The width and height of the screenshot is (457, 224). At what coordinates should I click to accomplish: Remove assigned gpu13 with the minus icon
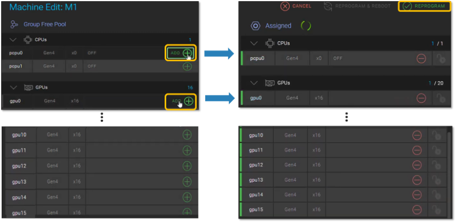[x=417, y=180]
